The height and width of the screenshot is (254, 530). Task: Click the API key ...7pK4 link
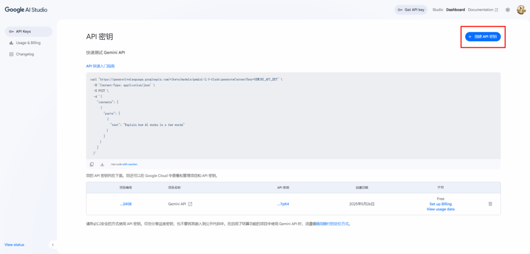283,204
